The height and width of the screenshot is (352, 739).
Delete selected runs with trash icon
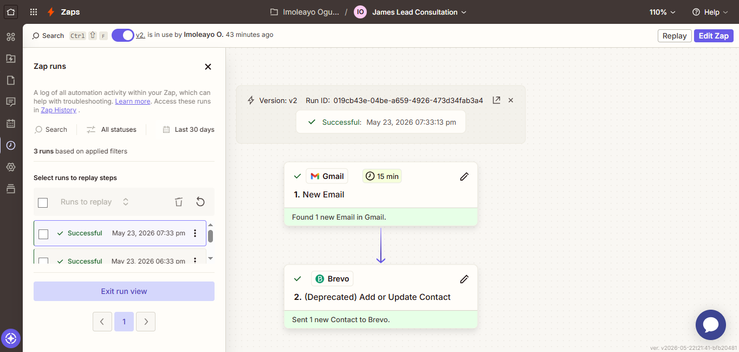(x=179, y=202)
